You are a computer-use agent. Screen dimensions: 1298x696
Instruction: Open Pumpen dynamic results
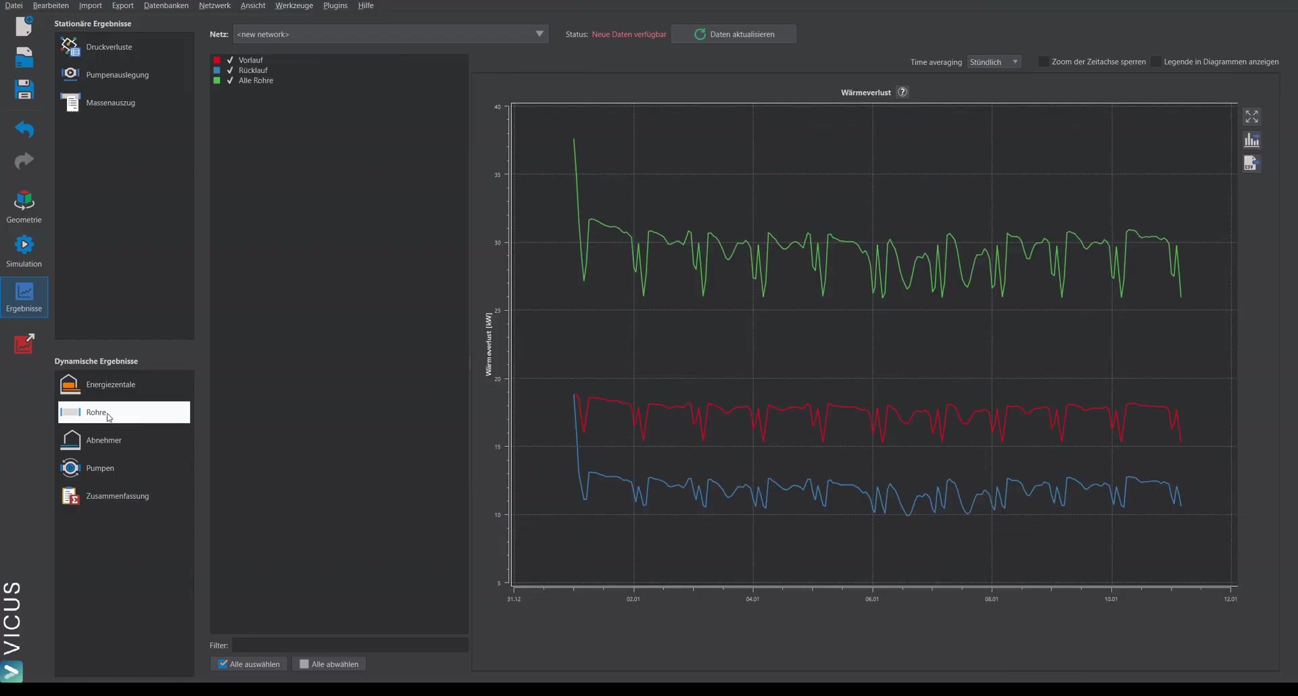[x=124, y=468]
